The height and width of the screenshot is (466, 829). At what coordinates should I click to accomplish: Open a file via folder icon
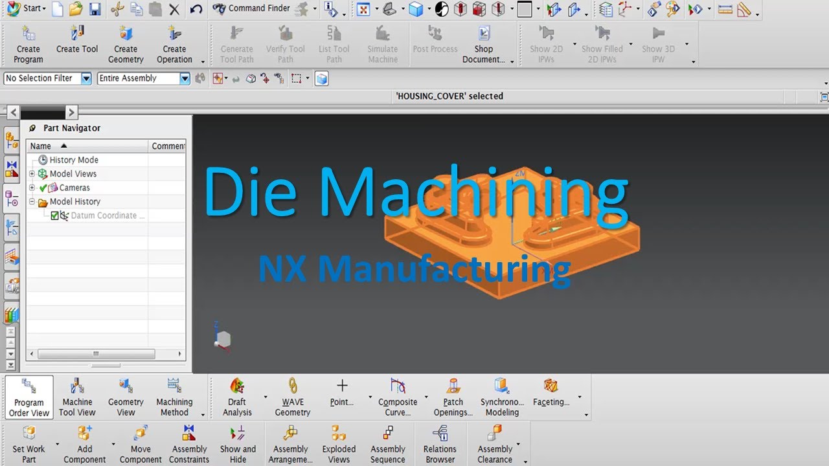tap(76, 9)
